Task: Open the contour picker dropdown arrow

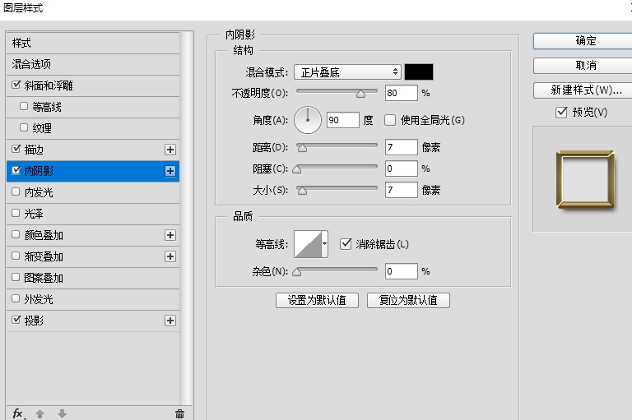Action: pyautogui.click(x=324, y=244)
